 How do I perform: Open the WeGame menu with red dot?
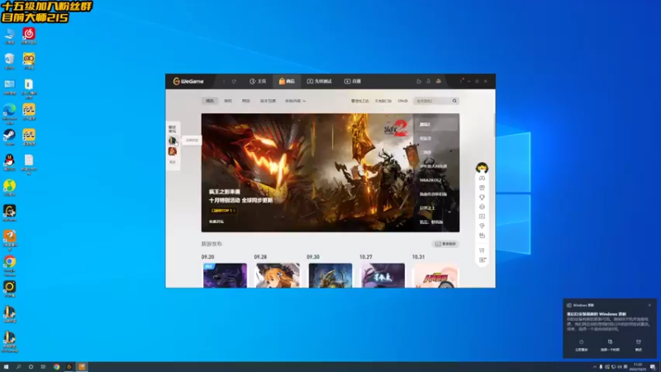tap(461, 81)
